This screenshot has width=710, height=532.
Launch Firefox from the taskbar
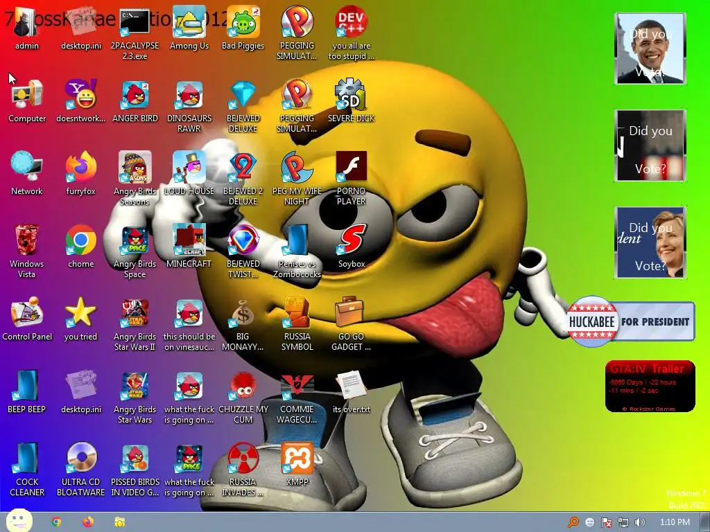[x=88, y=522]
